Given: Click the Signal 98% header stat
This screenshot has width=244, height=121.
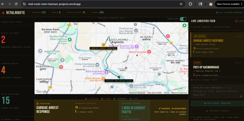Looking at the screenshot, I should point(98,12).
